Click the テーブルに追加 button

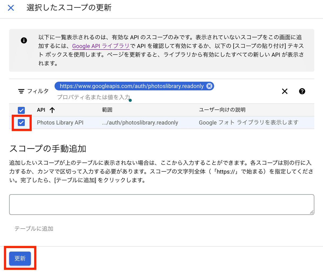coord(34,229)
